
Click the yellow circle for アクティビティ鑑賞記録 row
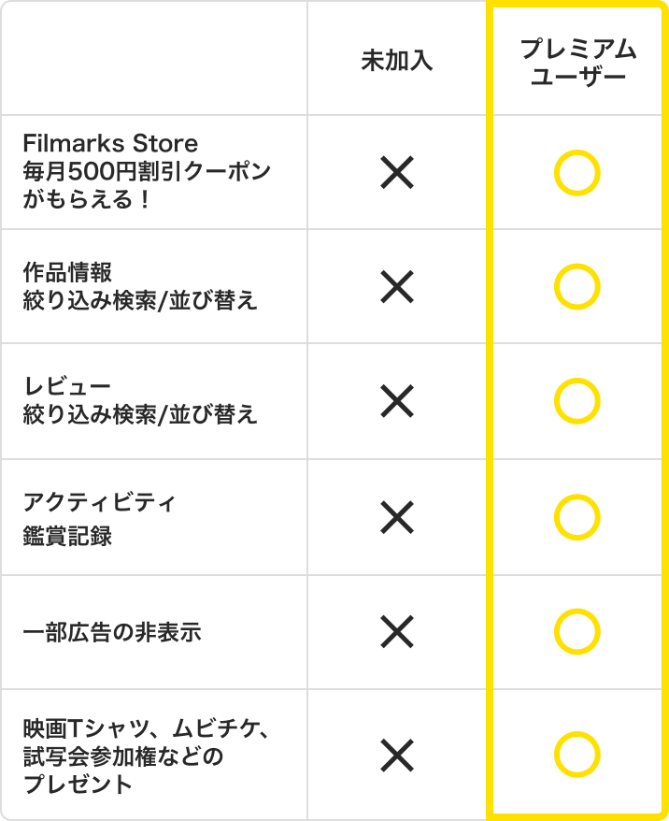coord(576,517)
